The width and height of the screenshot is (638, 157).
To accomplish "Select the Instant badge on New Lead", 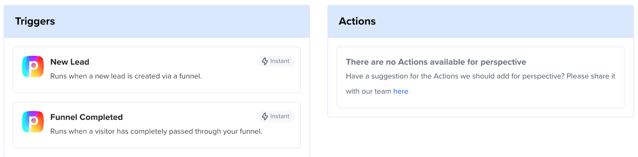I will 276,61.
